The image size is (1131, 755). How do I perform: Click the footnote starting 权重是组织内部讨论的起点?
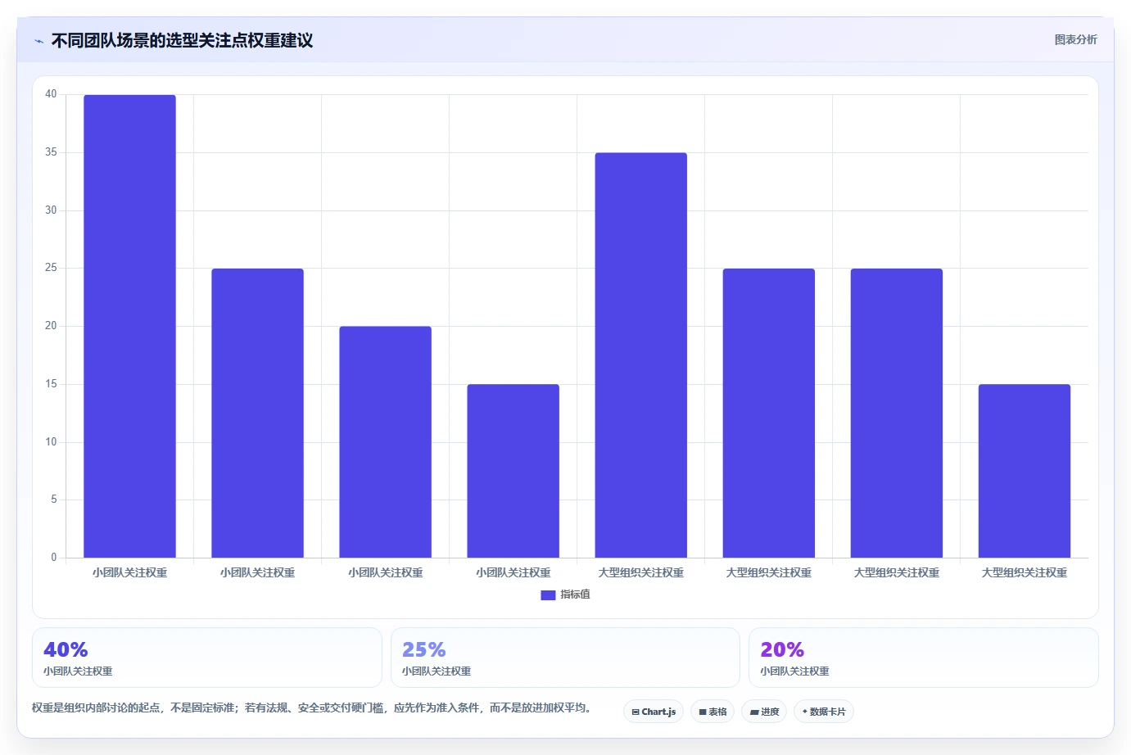pyautogui.click(x=311, y=708)
